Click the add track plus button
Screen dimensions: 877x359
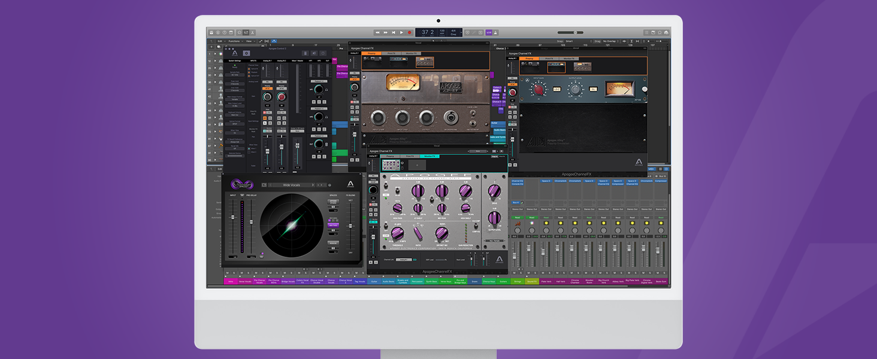(x=210, y=47)
